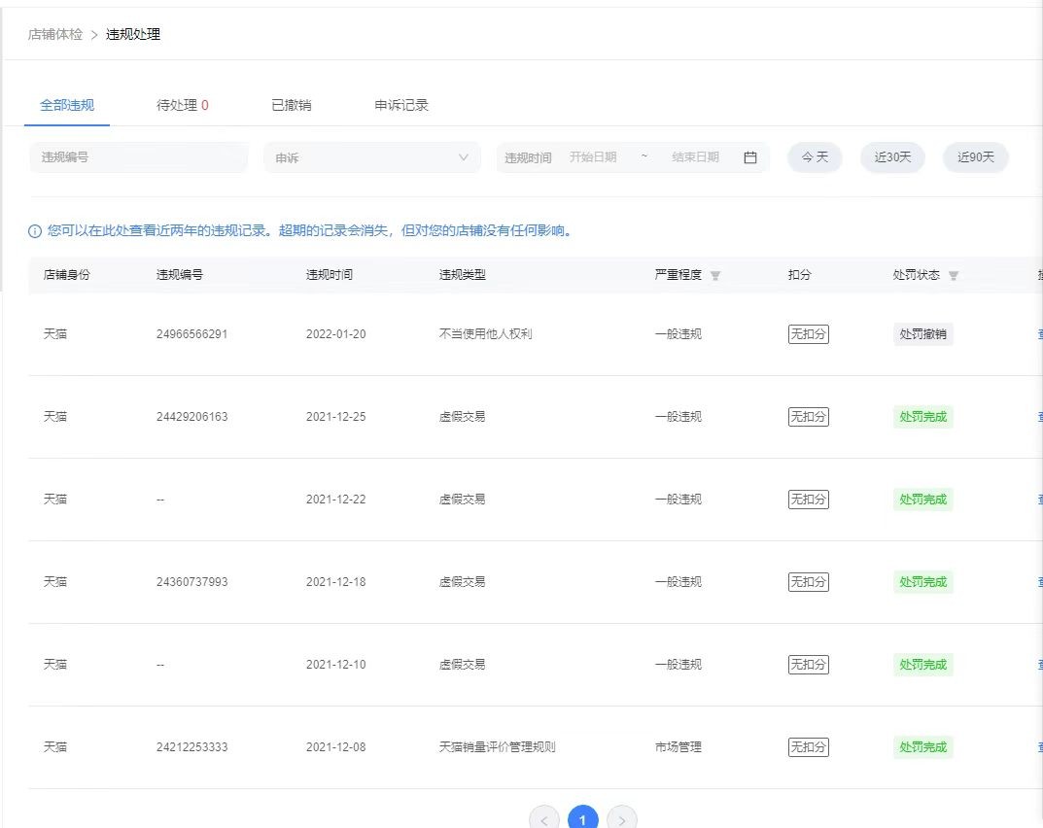This screenshot has height=828, width=1043.
Task: Expand the 申诉 dropdown
Action: click(x=372, y=157)
